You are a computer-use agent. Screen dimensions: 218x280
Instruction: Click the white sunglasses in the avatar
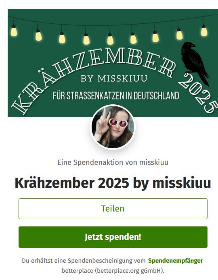click(118, 123)
